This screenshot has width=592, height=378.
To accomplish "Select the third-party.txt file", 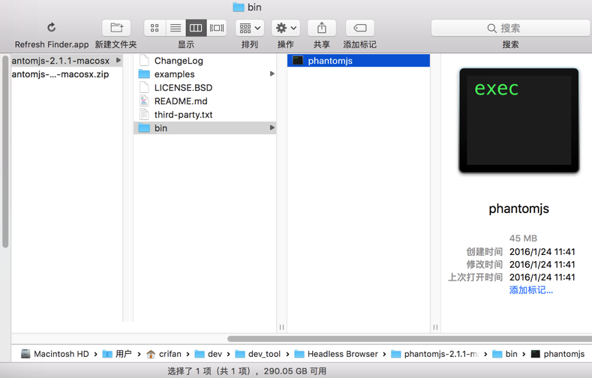I will 205,115.
